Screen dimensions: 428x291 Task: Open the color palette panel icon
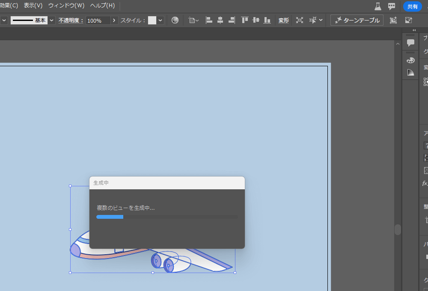(x=410, y=60)
